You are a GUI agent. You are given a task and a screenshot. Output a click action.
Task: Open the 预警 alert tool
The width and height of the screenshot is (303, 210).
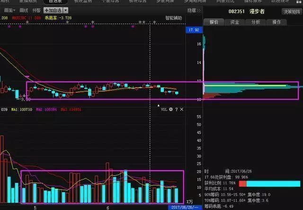36,10
